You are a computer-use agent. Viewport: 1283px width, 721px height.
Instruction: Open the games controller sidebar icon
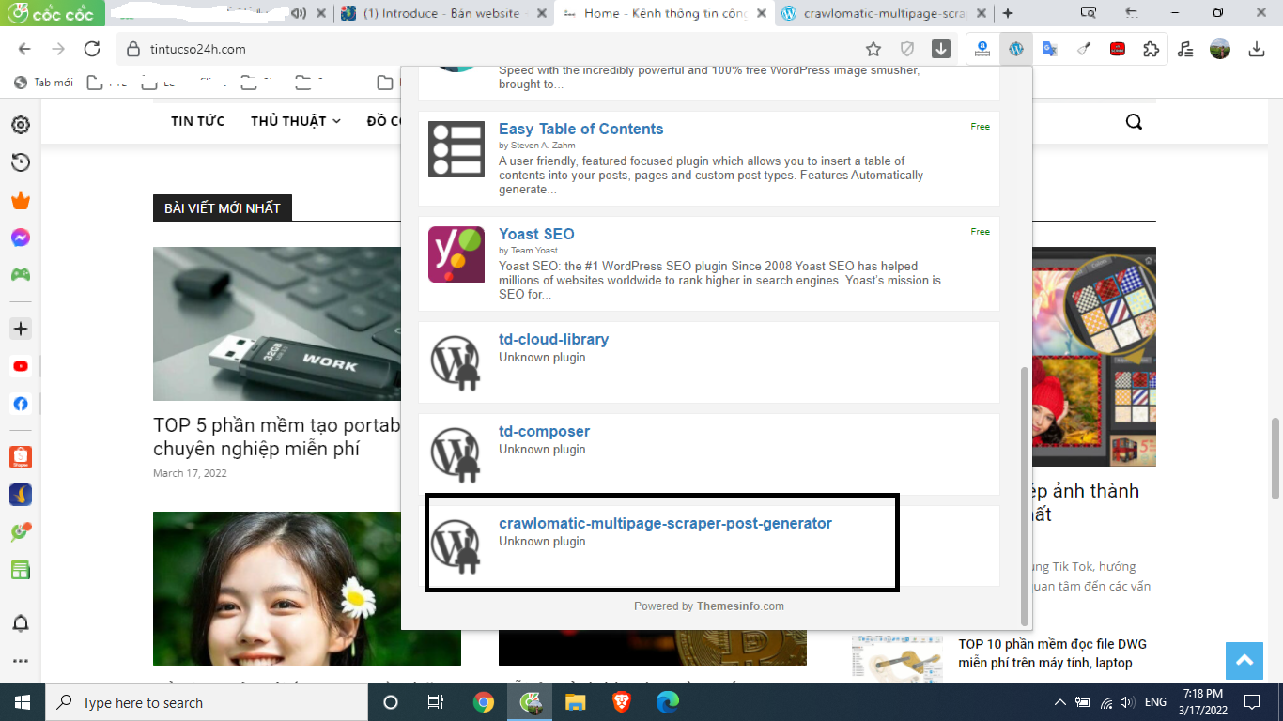click(x=21, y=275)
